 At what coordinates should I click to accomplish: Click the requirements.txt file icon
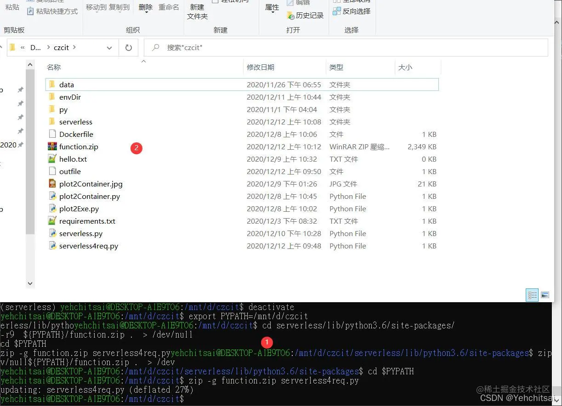coord(52,221)
